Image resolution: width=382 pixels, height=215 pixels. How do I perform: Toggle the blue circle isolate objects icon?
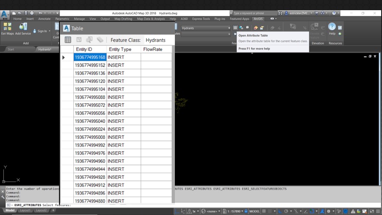345,211
